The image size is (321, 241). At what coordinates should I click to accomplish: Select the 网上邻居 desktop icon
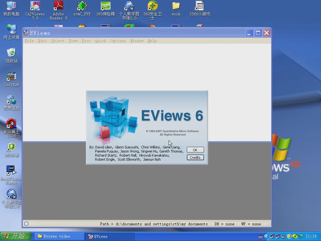pyautogui.click(x=12, y=32)
